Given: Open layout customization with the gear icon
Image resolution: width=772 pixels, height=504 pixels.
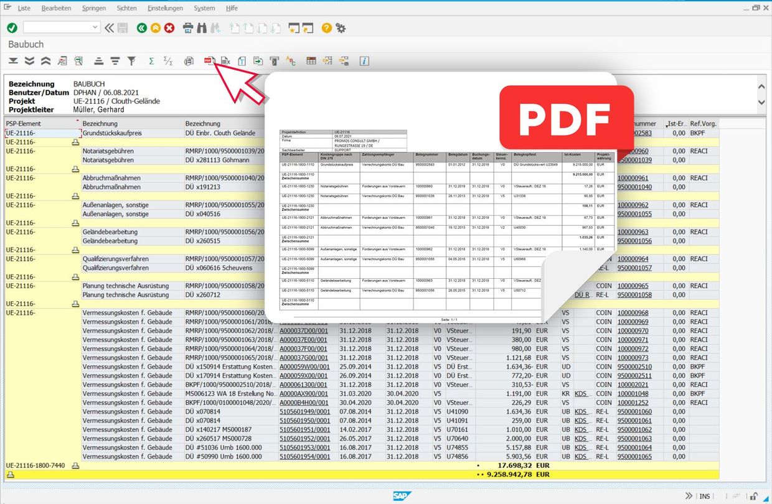Looking at the screenshot, I should tap(341, 27).
